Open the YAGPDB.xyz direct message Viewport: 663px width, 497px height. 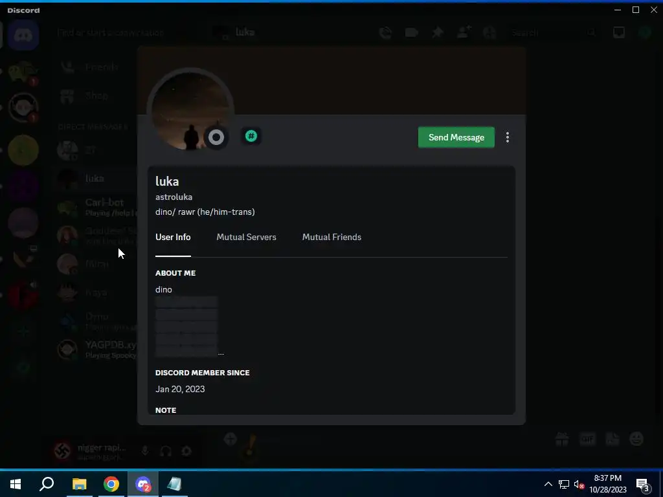[96, 349]
